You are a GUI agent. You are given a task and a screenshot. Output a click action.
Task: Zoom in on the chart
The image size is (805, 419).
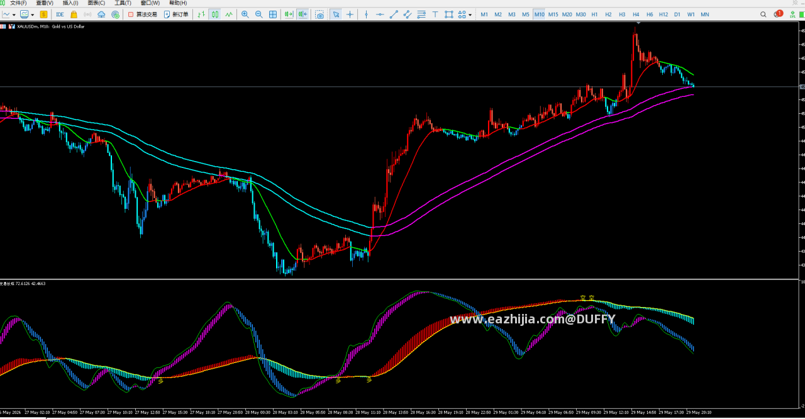click(245, 14)
